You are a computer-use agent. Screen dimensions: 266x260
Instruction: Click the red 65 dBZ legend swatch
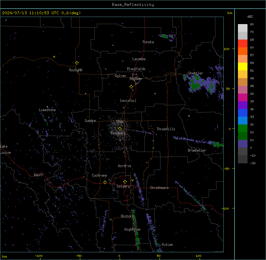pos(243,43)
